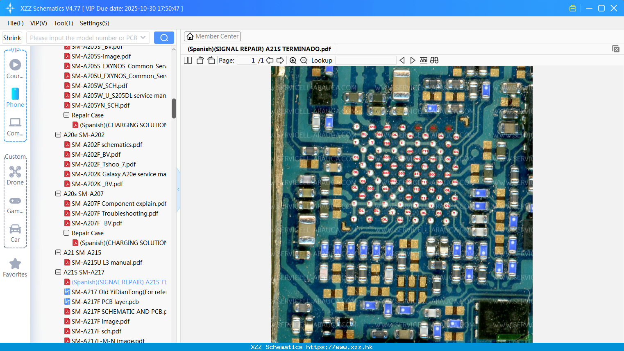Click the Member Center button
Image resolution: width=624 pixels, height=351 pixels.
[212, 36]
